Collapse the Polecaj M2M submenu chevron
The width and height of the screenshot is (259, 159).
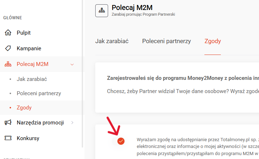[72, 65]
